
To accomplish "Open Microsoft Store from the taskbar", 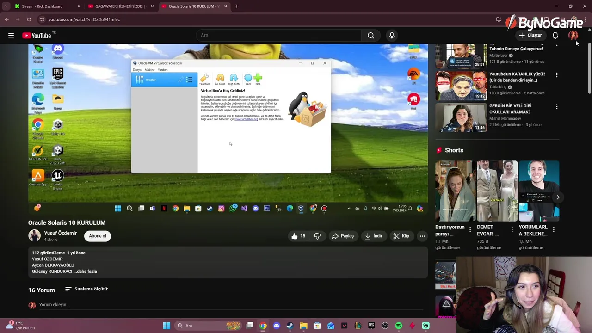I will 317,326.
